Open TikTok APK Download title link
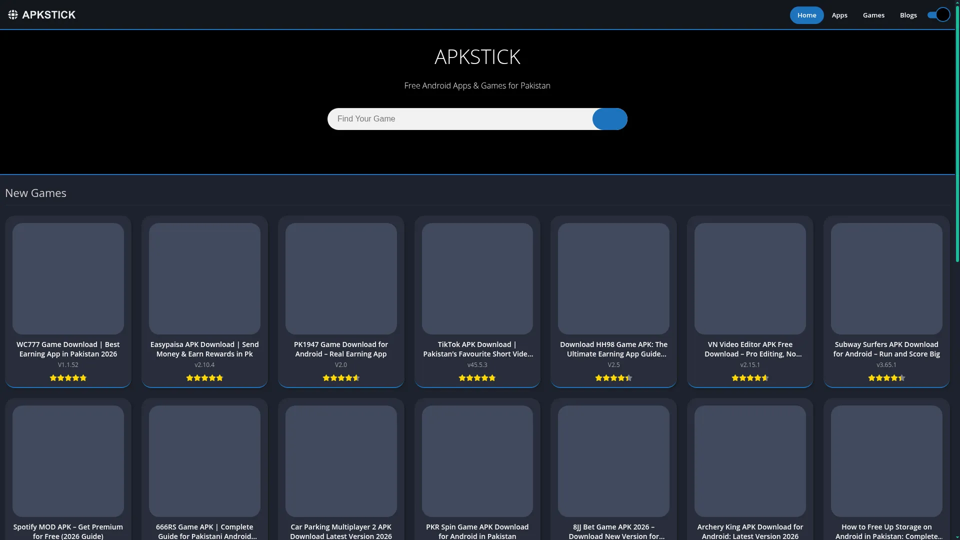This screenshot has height=540, width=960. click(477, 349)
